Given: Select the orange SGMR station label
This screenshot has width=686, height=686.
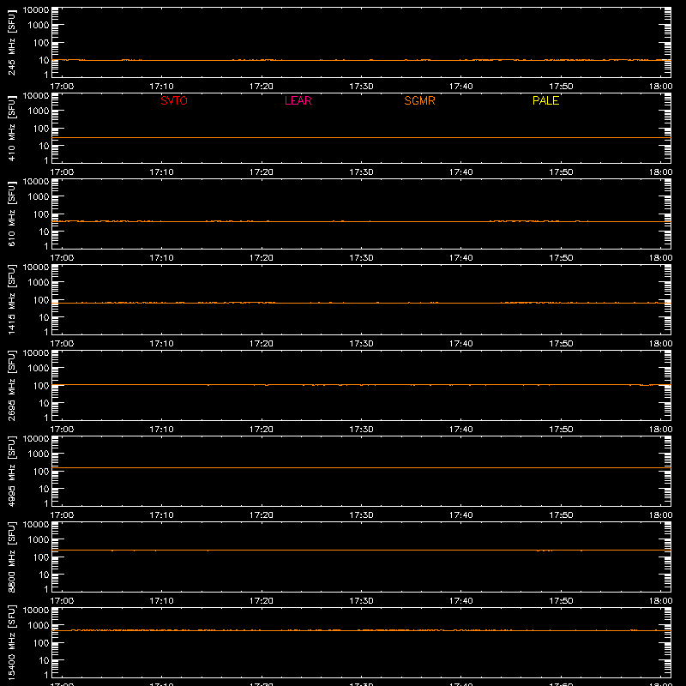Looking at the screenshot, I should pos(419,100).
